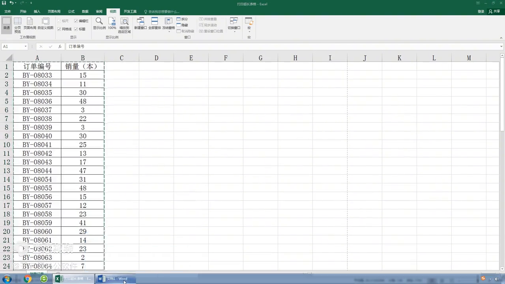Click the 订单编号 header cell in A1
The height and width of the screenshot is (284, 505).
click(37, 67)
